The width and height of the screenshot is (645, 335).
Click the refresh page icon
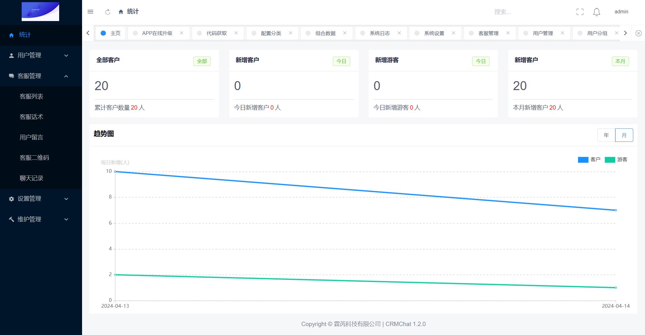(x=108, y=12)
